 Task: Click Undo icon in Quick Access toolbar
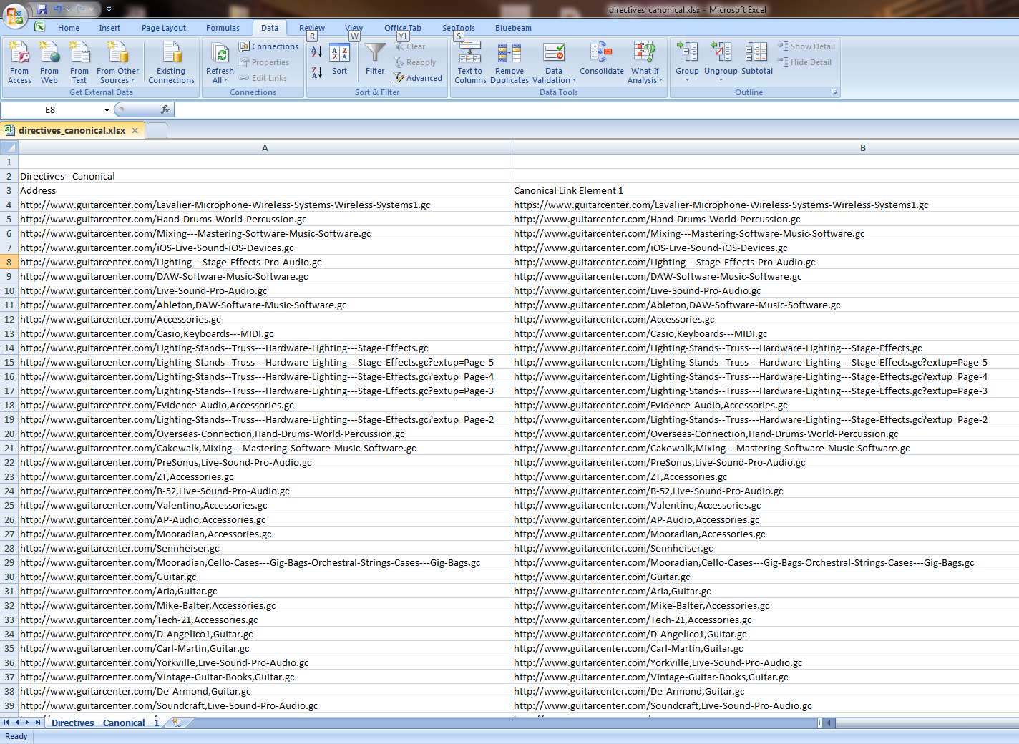[x=57, y=9]
